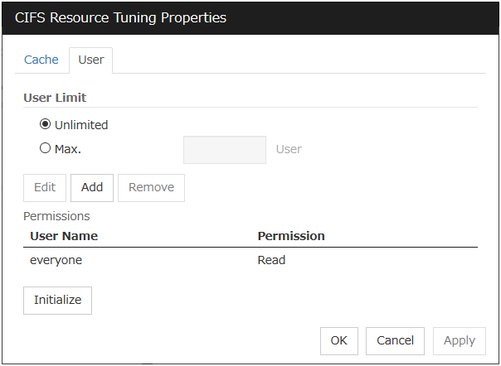Click the Remove button
Image resolution: width=501 pixels, height=366 pixels.
pos(151,187)
